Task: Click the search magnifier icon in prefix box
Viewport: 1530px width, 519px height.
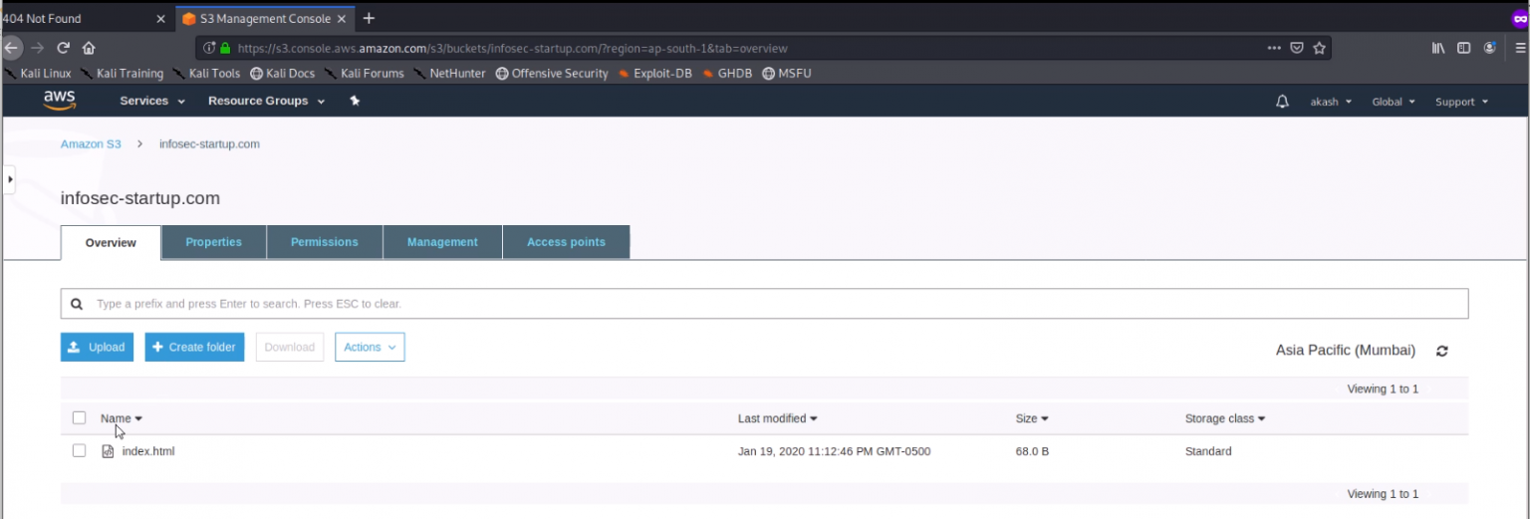Action: point(78,303)
